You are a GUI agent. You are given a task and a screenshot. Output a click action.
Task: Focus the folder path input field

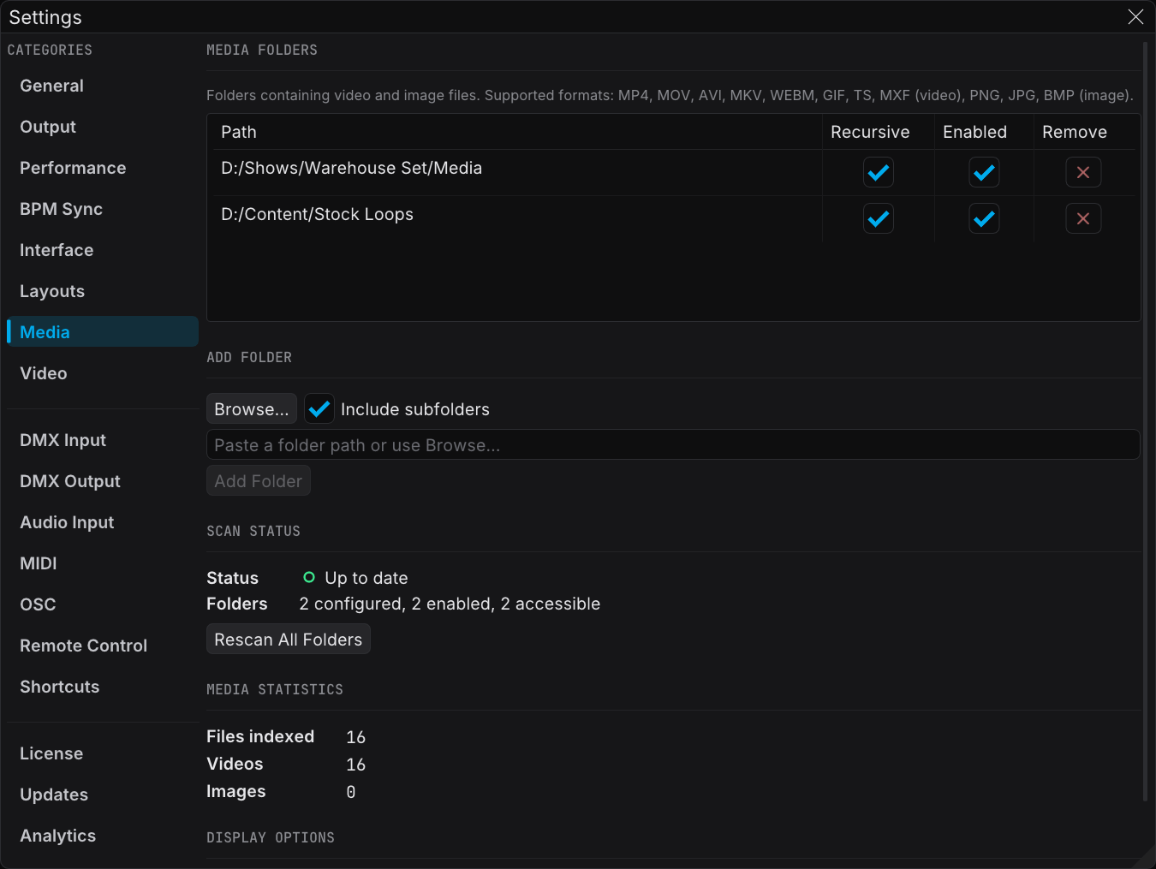point(673,445)
